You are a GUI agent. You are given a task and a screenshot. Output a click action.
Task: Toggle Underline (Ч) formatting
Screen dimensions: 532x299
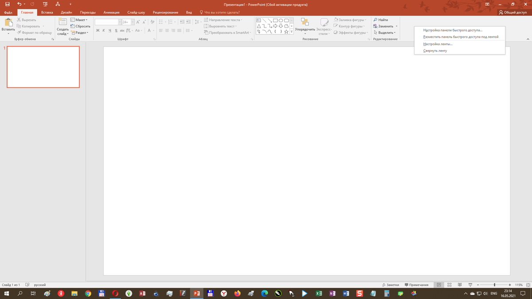click(x=110, y=31)
